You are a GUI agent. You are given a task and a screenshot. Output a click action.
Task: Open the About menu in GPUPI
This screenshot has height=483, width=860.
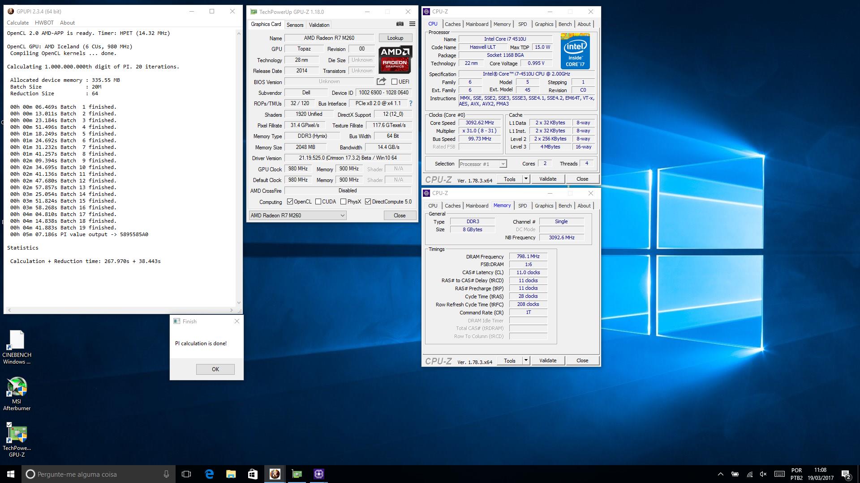pyautogui.click(x=68, y=23)
